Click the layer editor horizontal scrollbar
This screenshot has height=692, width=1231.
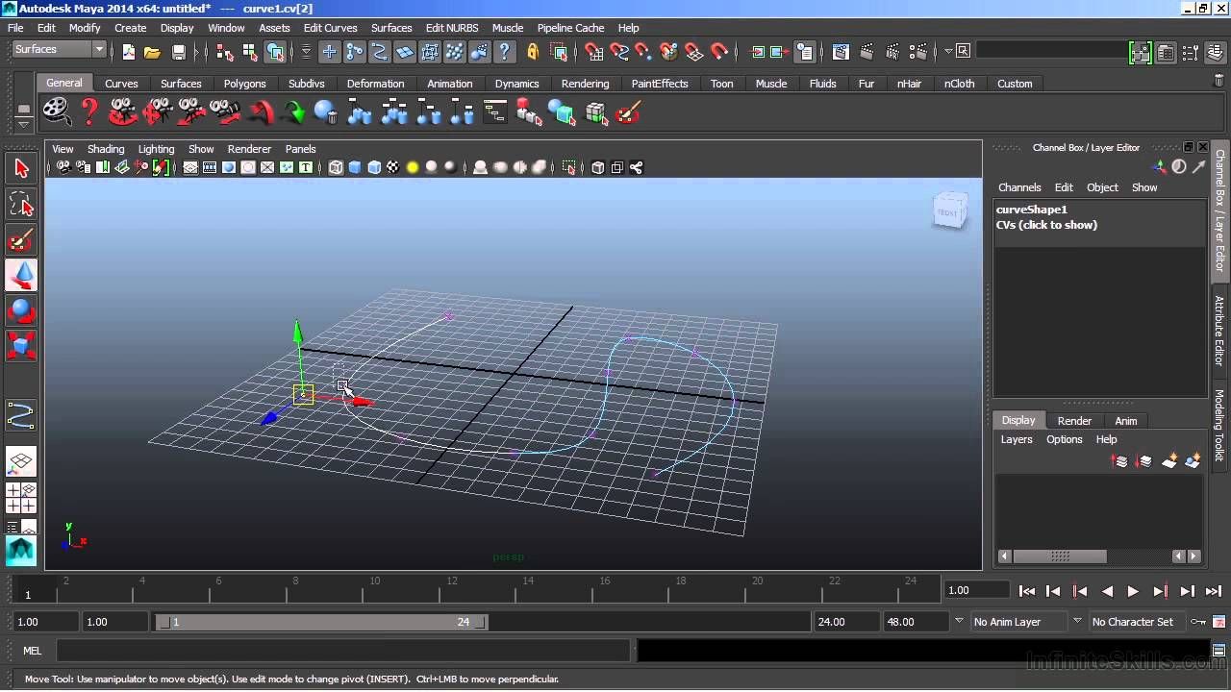1059,556
